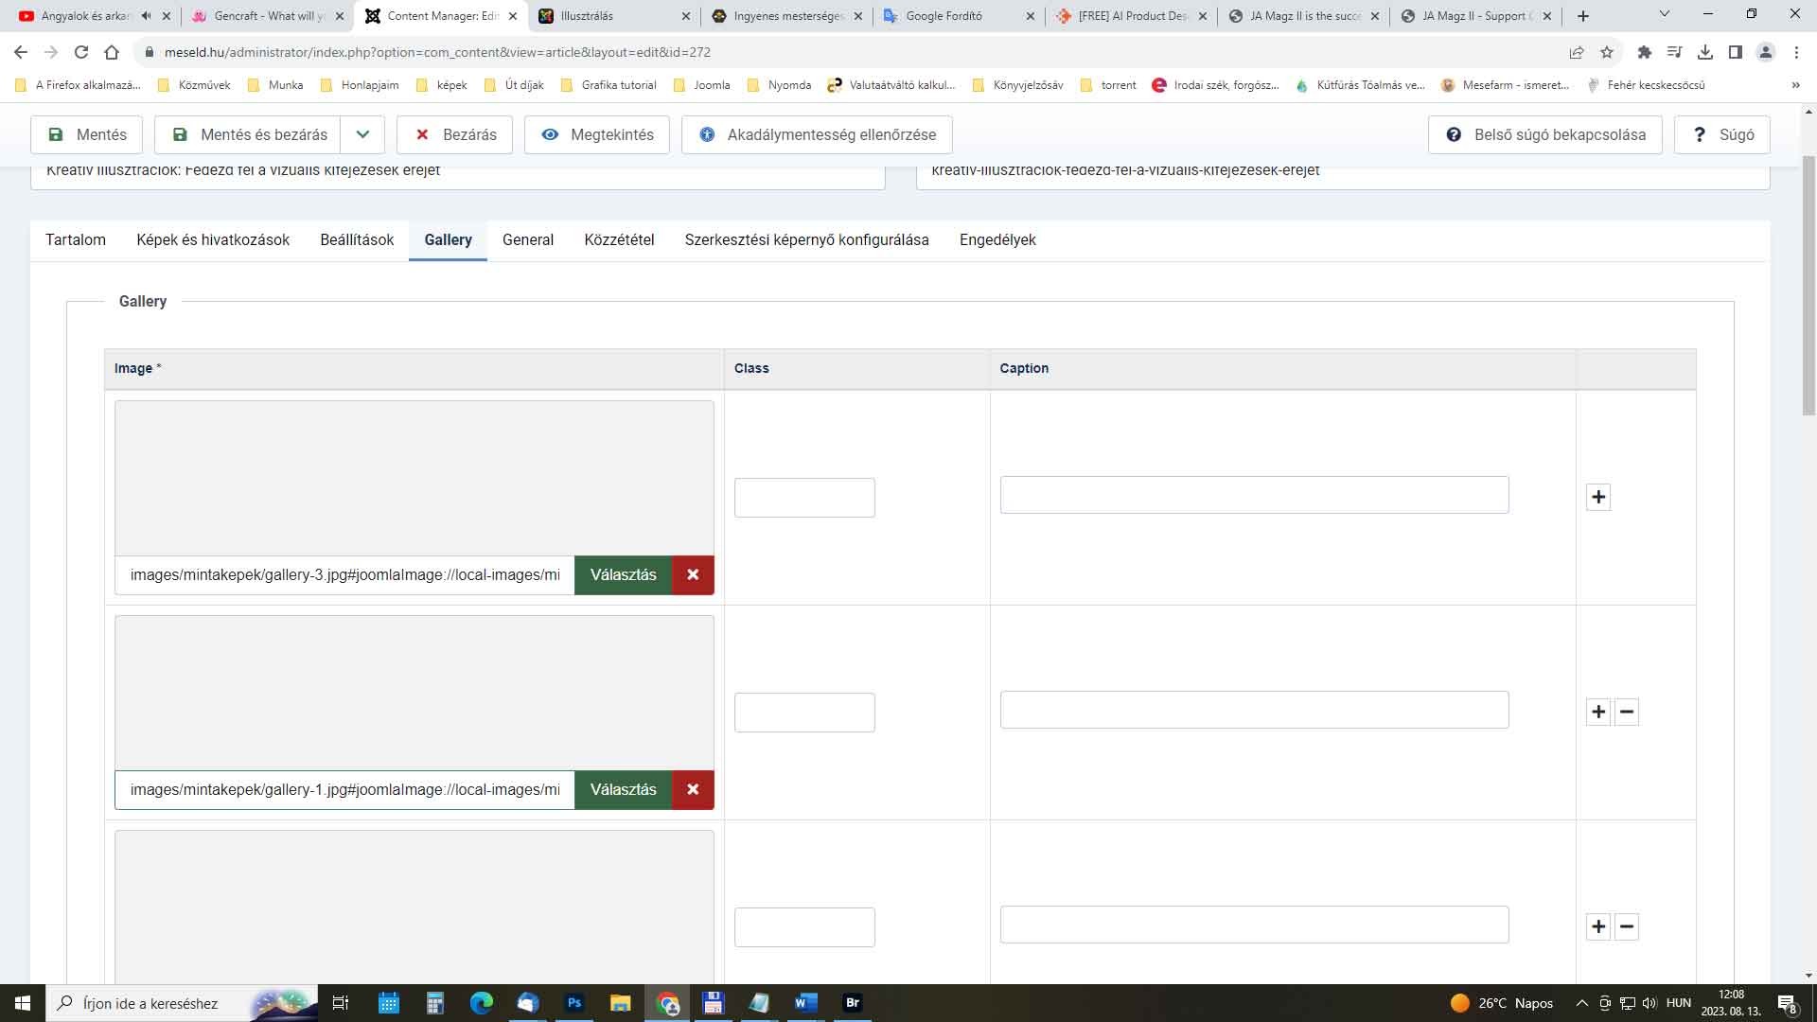Reload the page

click(x=81, y=52)
